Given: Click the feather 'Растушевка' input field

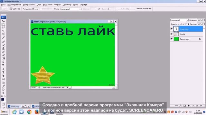Looking at the screenshot, I should click(x=35, y=9).
